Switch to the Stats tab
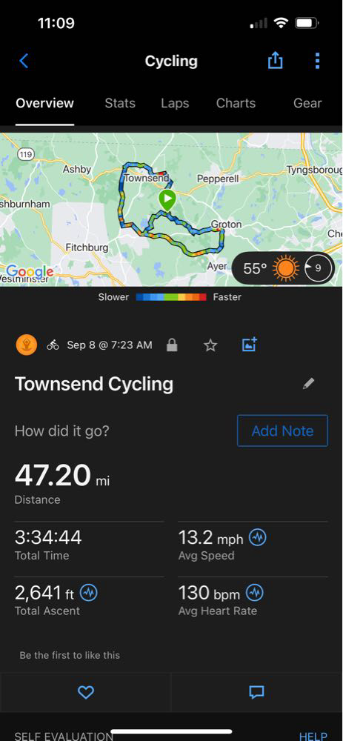343x741 pixels. 120,103
